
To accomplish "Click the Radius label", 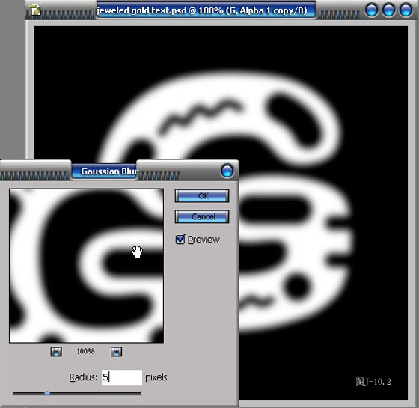I will (x=83, y=377).
